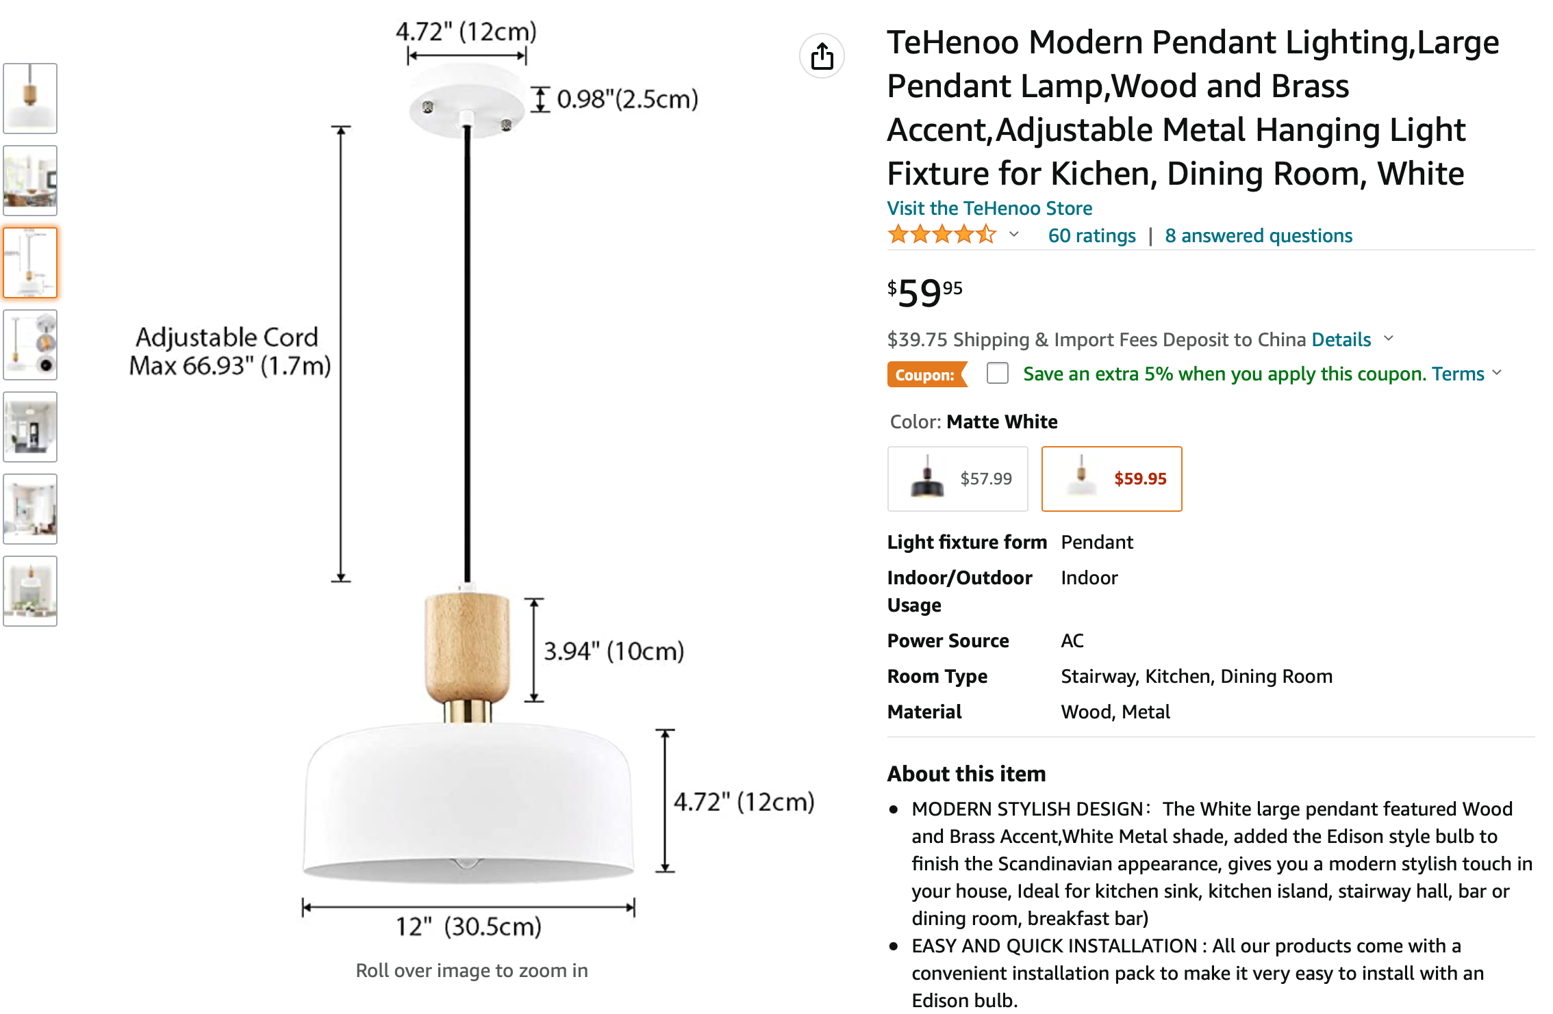
Task: Select fourth thumbnail showing lamp parts
Action: click(x=30, y=345)
